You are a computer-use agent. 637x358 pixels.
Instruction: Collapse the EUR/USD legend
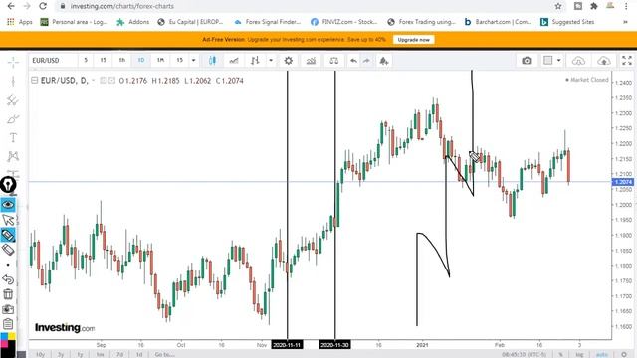pos(35,80)
